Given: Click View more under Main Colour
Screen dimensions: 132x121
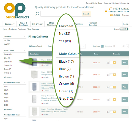Looking at the screenshot, I should 8,77.
